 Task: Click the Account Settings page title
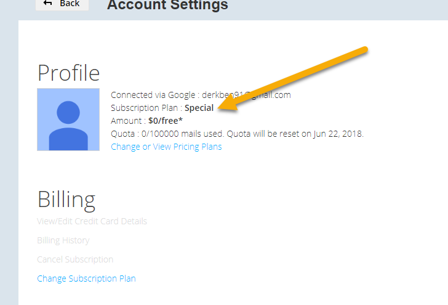[x=167, y=5]
